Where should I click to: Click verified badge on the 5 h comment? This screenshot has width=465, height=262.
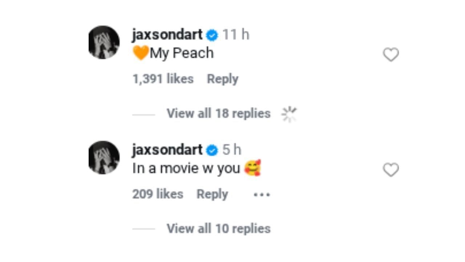tap(212, 151)
